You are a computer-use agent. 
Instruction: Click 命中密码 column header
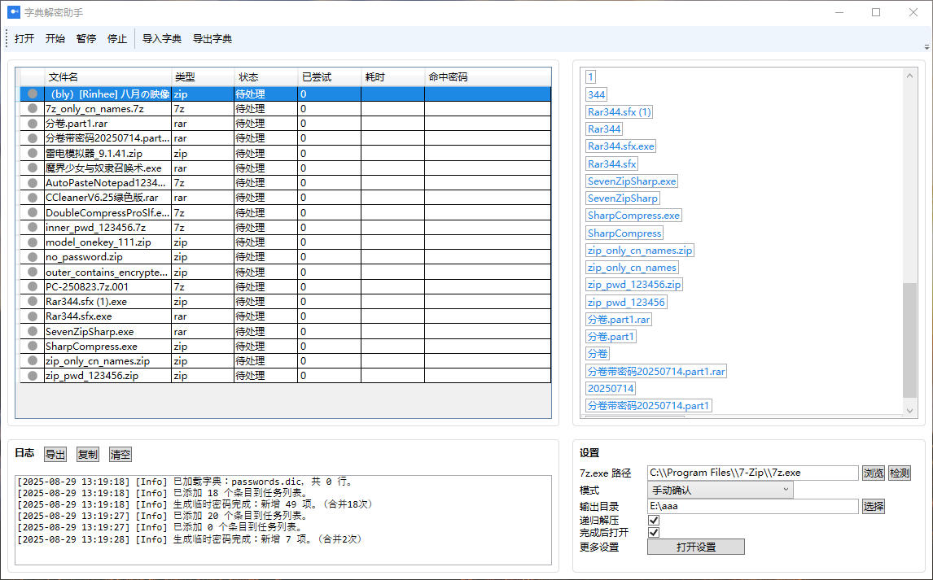click(488, 77)
